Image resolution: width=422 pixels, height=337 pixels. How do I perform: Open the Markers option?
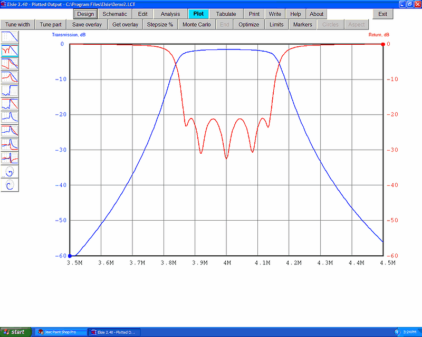click(x=302, y=25)
